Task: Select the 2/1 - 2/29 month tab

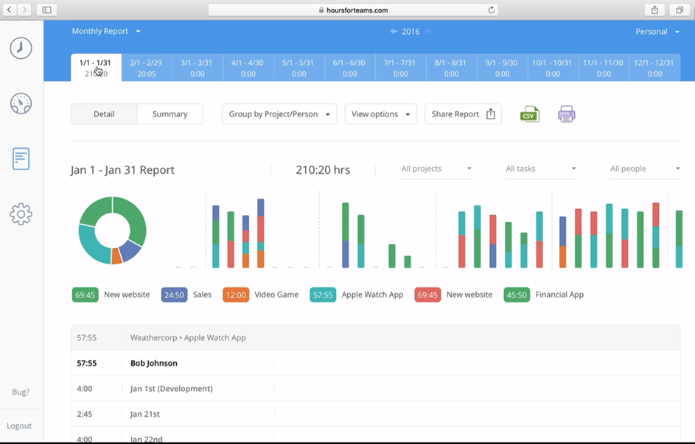Action: (x=147, y=68)
